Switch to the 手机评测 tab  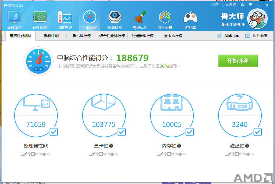point(51,36)
